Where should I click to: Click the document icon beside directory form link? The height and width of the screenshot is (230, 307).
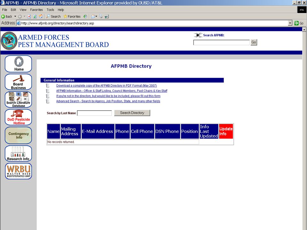[48, 96]
